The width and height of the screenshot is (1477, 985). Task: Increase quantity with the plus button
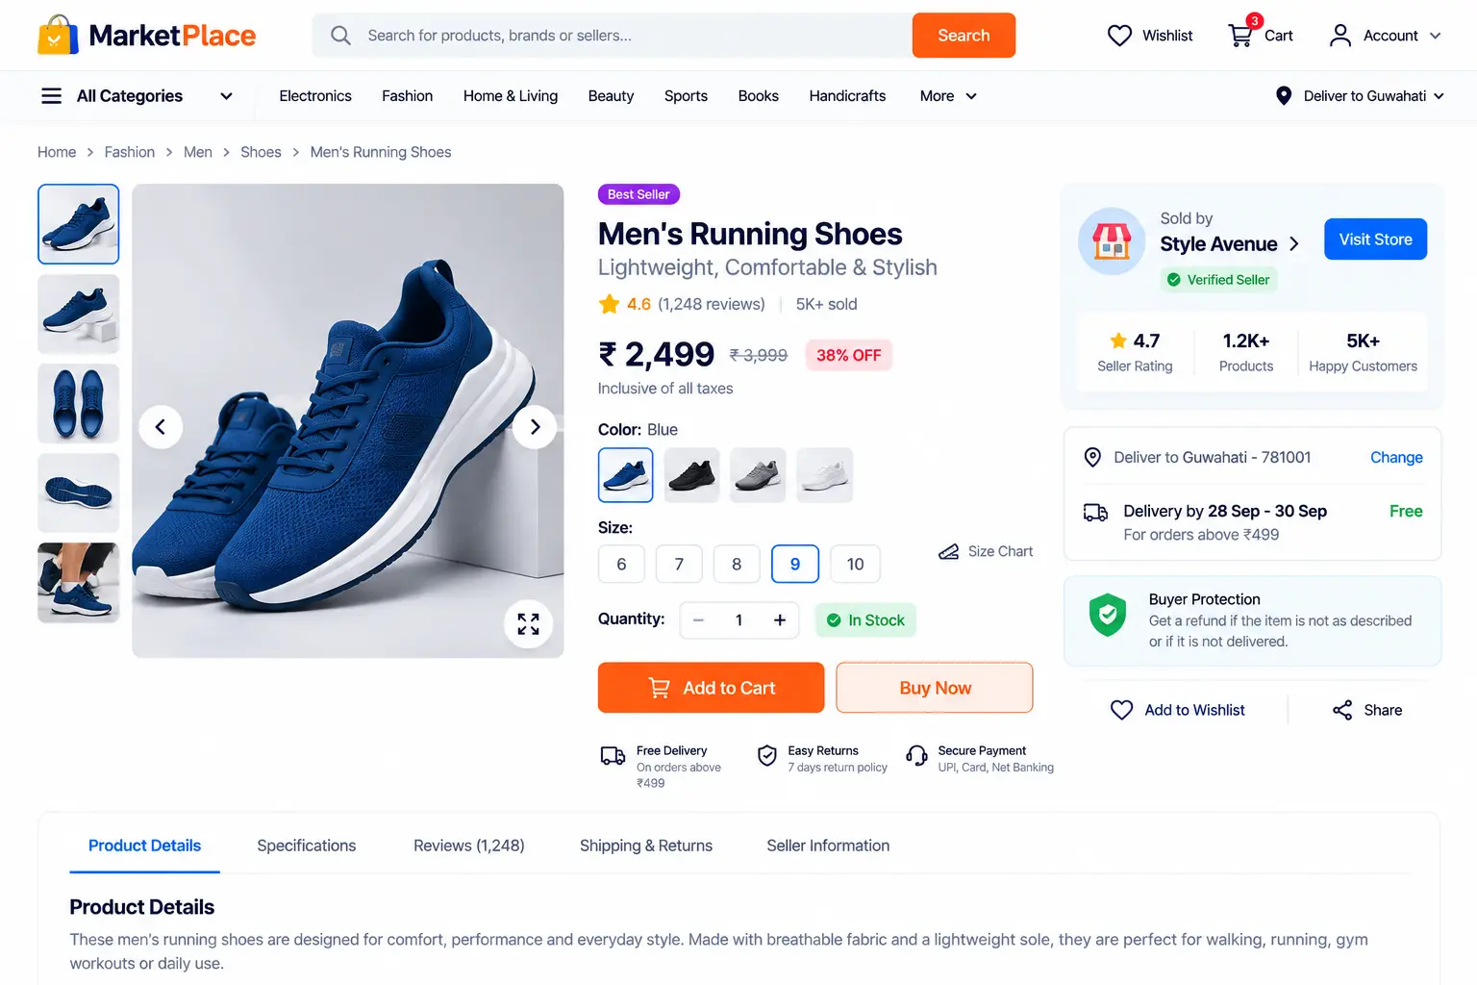(780, 620)
